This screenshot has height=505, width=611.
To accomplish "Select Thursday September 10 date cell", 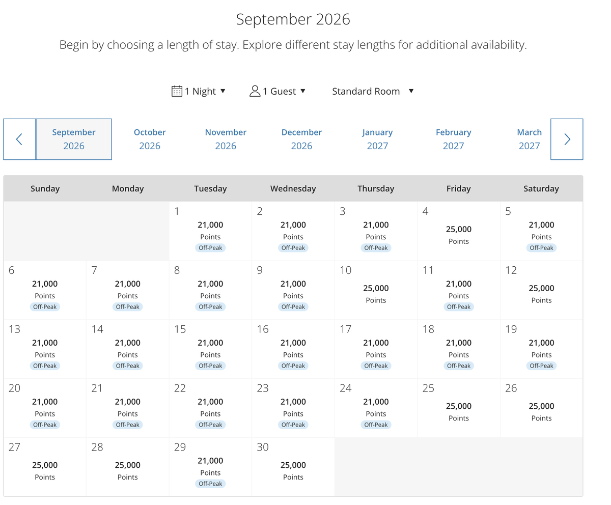I will coord(376,291).
